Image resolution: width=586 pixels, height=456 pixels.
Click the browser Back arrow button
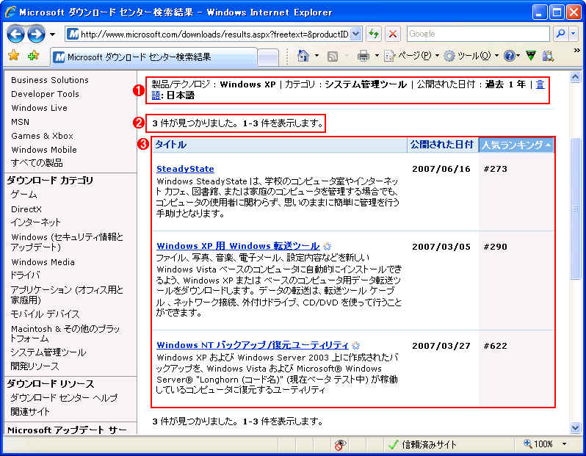[15, 35]
